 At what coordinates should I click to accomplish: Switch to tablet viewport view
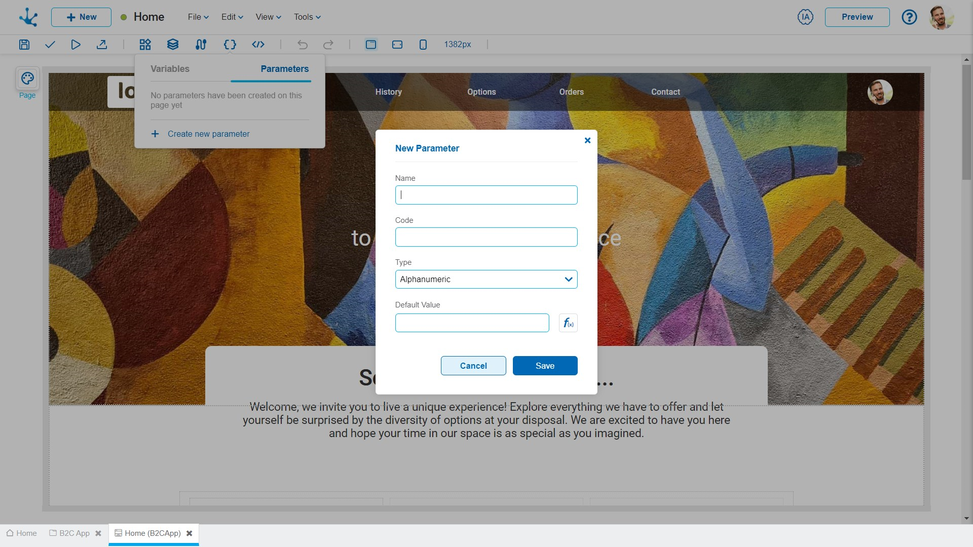pos(397,45)
